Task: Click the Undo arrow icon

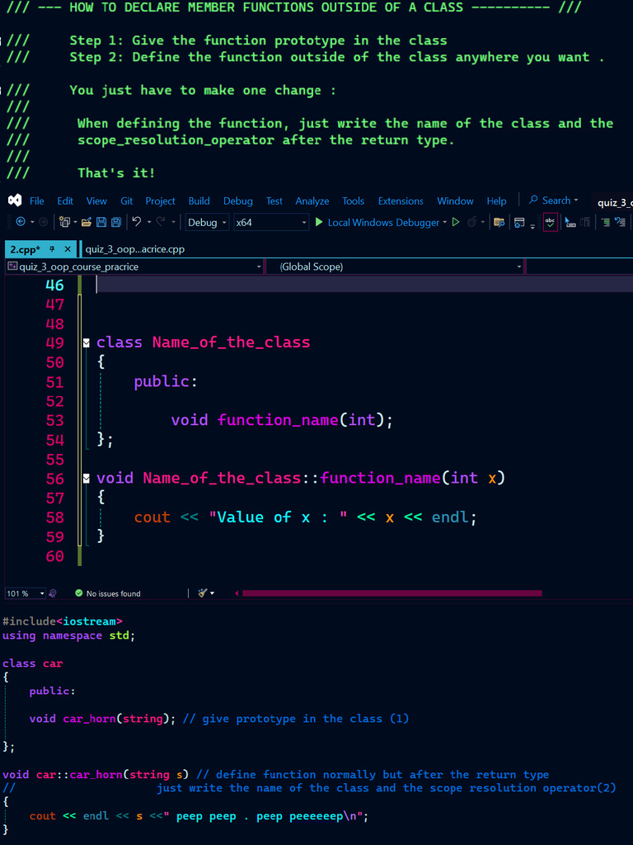Action: coord(136,221)
